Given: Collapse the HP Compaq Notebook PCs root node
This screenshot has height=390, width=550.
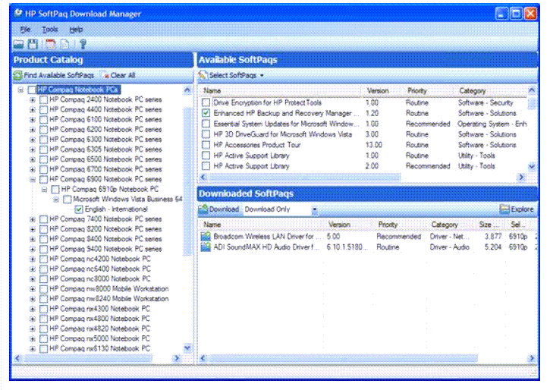Looking at the screenshot, I should [x=20, y=90].
